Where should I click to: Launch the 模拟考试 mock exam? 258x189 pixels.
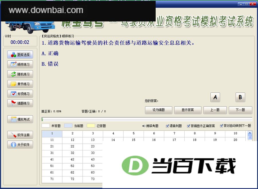[20, 119]
